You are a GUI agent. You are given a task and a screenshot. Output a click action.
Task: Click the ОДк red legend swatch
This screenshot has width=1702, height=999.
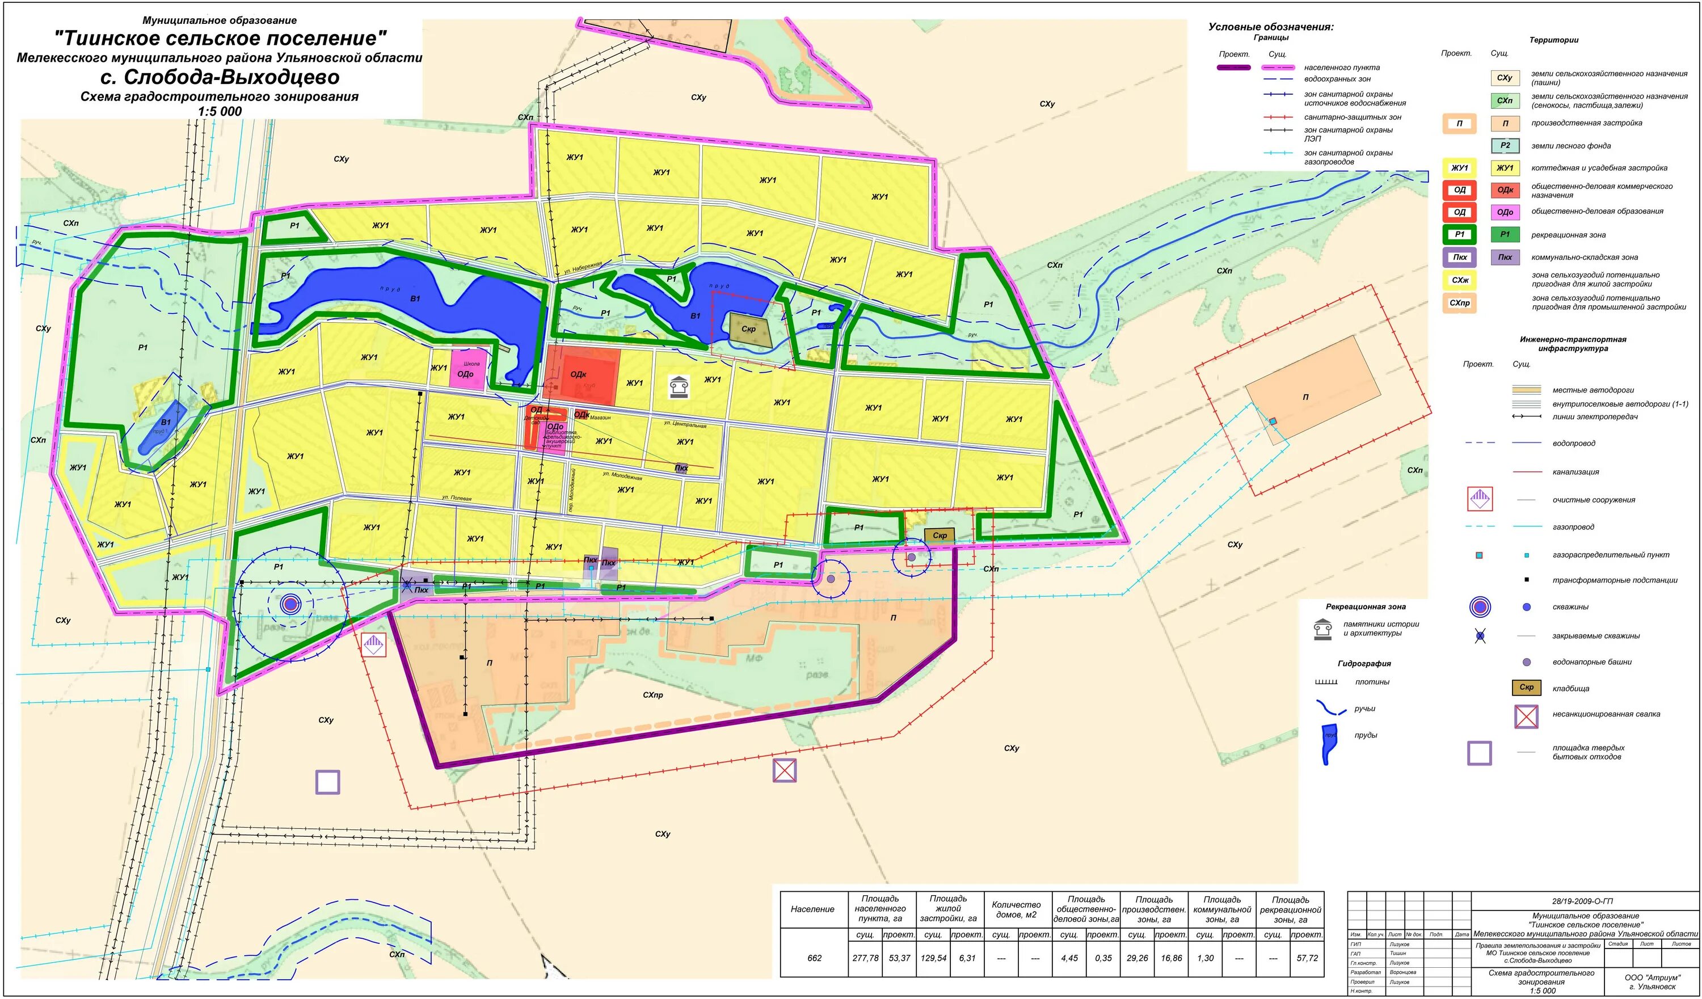tap(1505, 191)
